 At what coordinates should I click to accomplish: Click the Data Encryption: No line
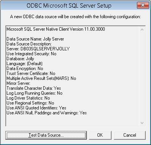coord(25,69)
